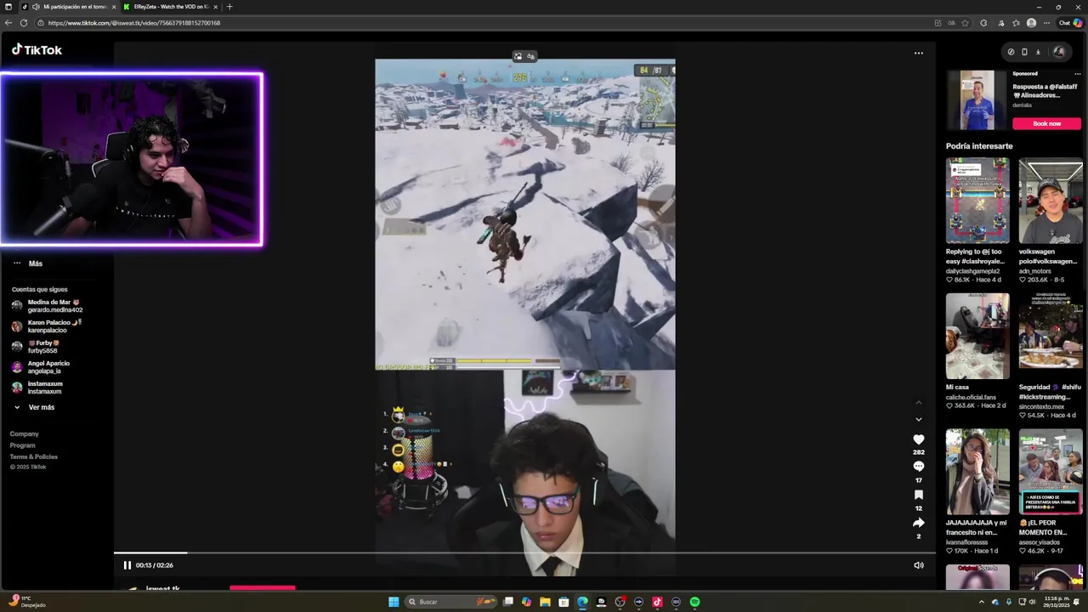Image resolution: width=1088 pixels, height=612 pixels.
Task: Open the volkswagen polo recommended video
Action: tap(1051, 201)
